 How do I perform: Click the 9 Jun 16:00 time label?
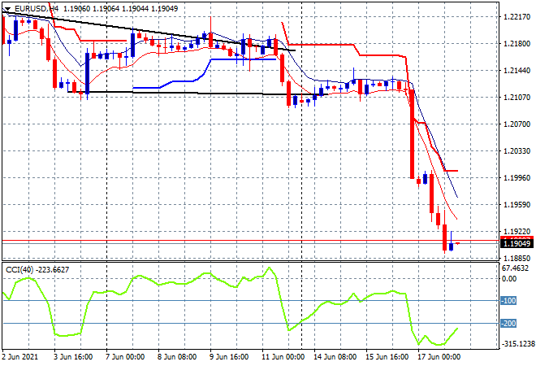pos(229,357)
